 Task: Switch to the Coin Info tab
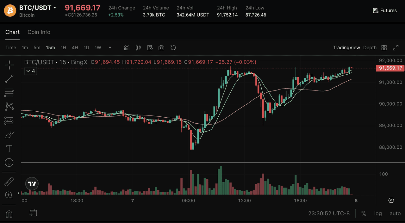coord(39,32)
